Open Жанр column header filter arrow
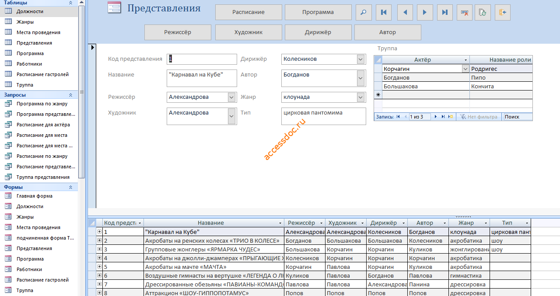 coord(486,223)
